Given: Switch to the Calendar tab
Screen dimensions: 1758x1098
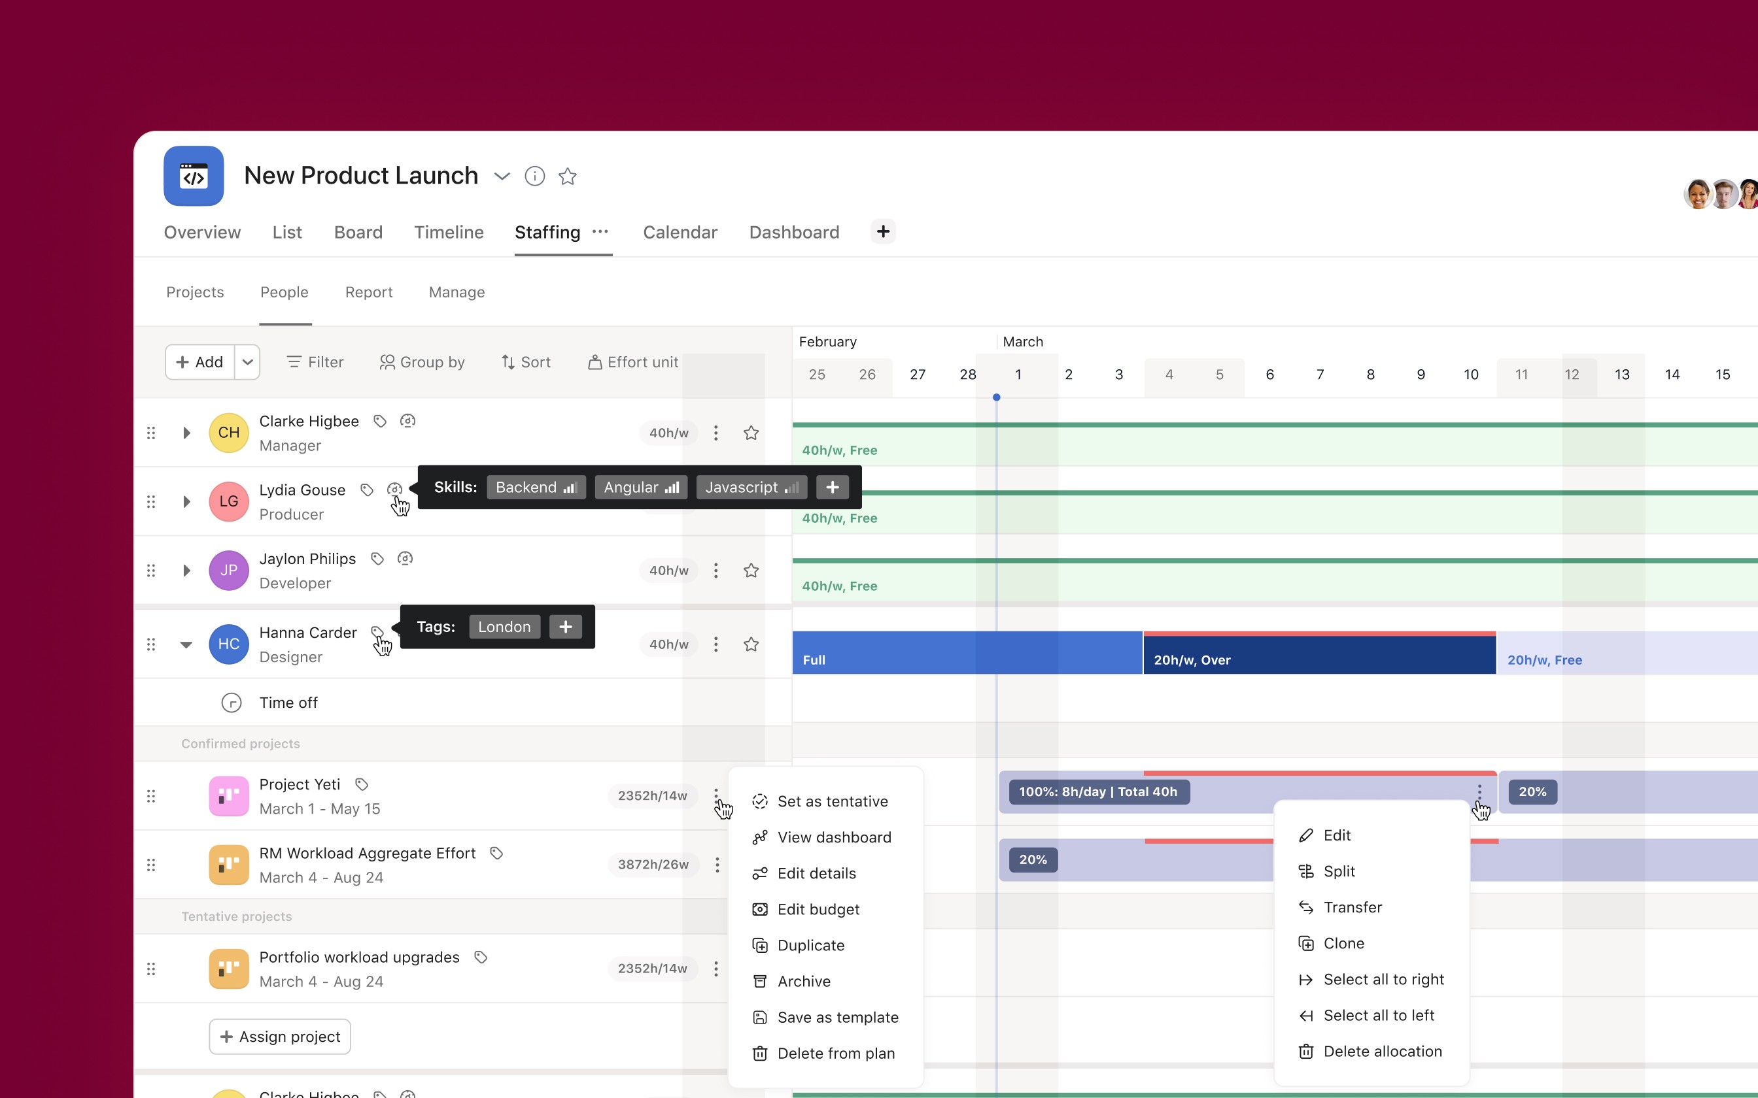Looking at the screenshot, I should (x=680, y=231).
